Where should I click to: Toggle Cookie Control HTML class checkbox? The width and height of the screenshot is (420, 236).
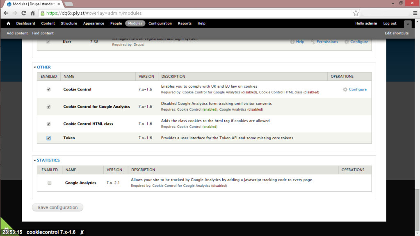(x=48, y=124)
